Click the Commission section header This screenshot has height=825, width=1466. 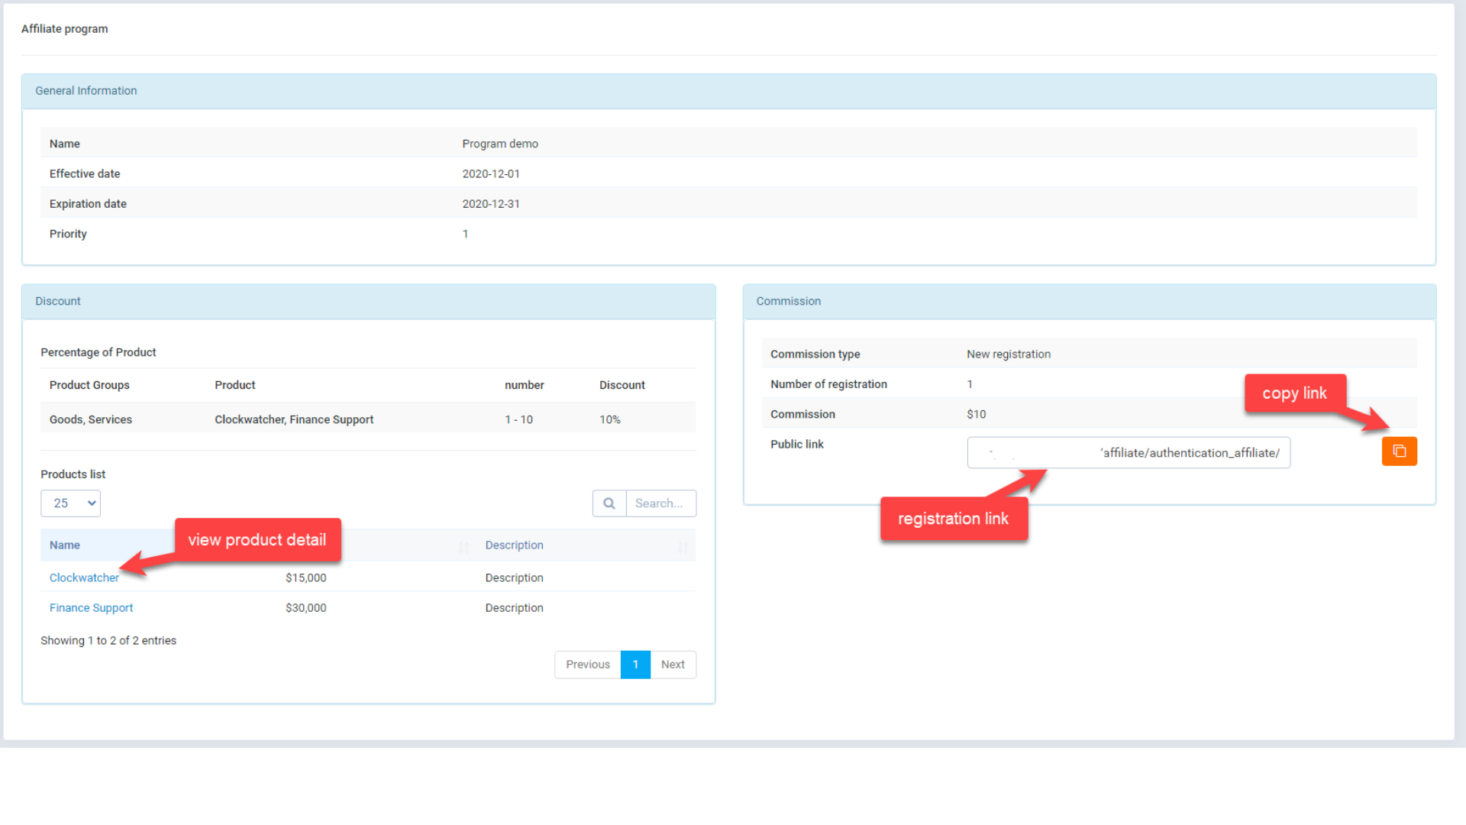pos(788,301)
